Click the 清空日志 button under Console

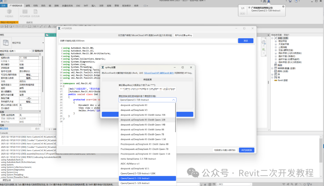pyautogui.click(x=7, y=180)
